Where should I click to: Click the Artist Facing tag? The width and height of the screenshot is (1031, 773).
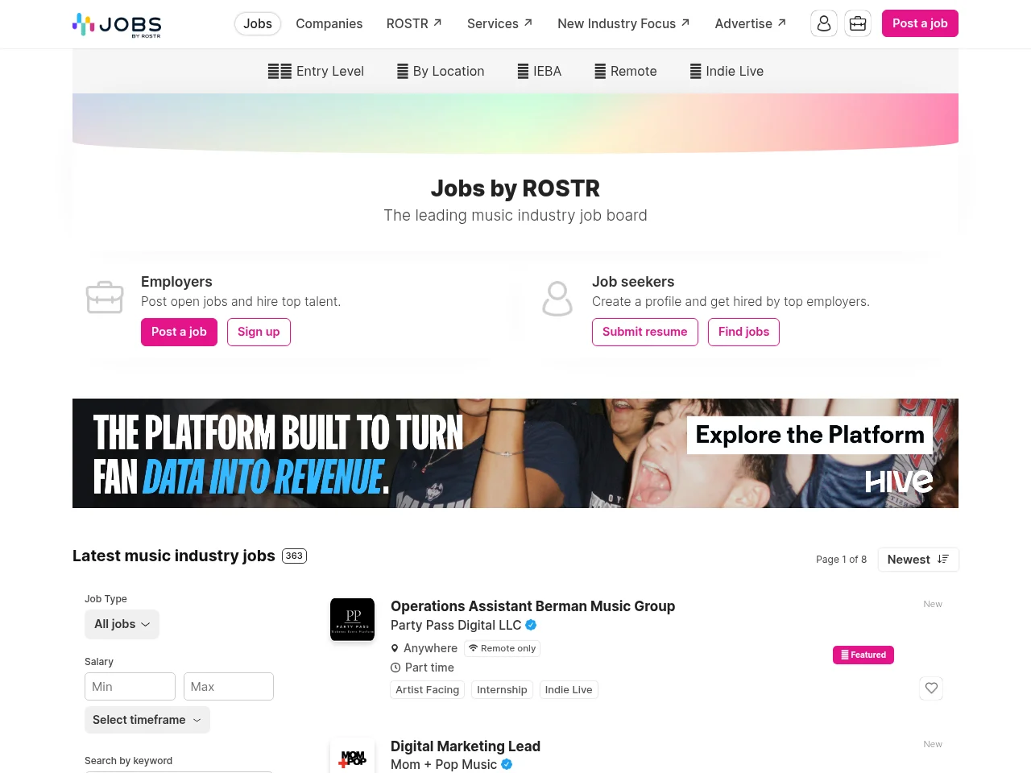[x=427, y=689]
